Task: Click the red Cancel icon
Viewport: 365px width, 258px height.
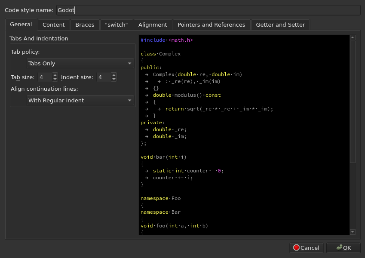Action: (x=297, y=248)
